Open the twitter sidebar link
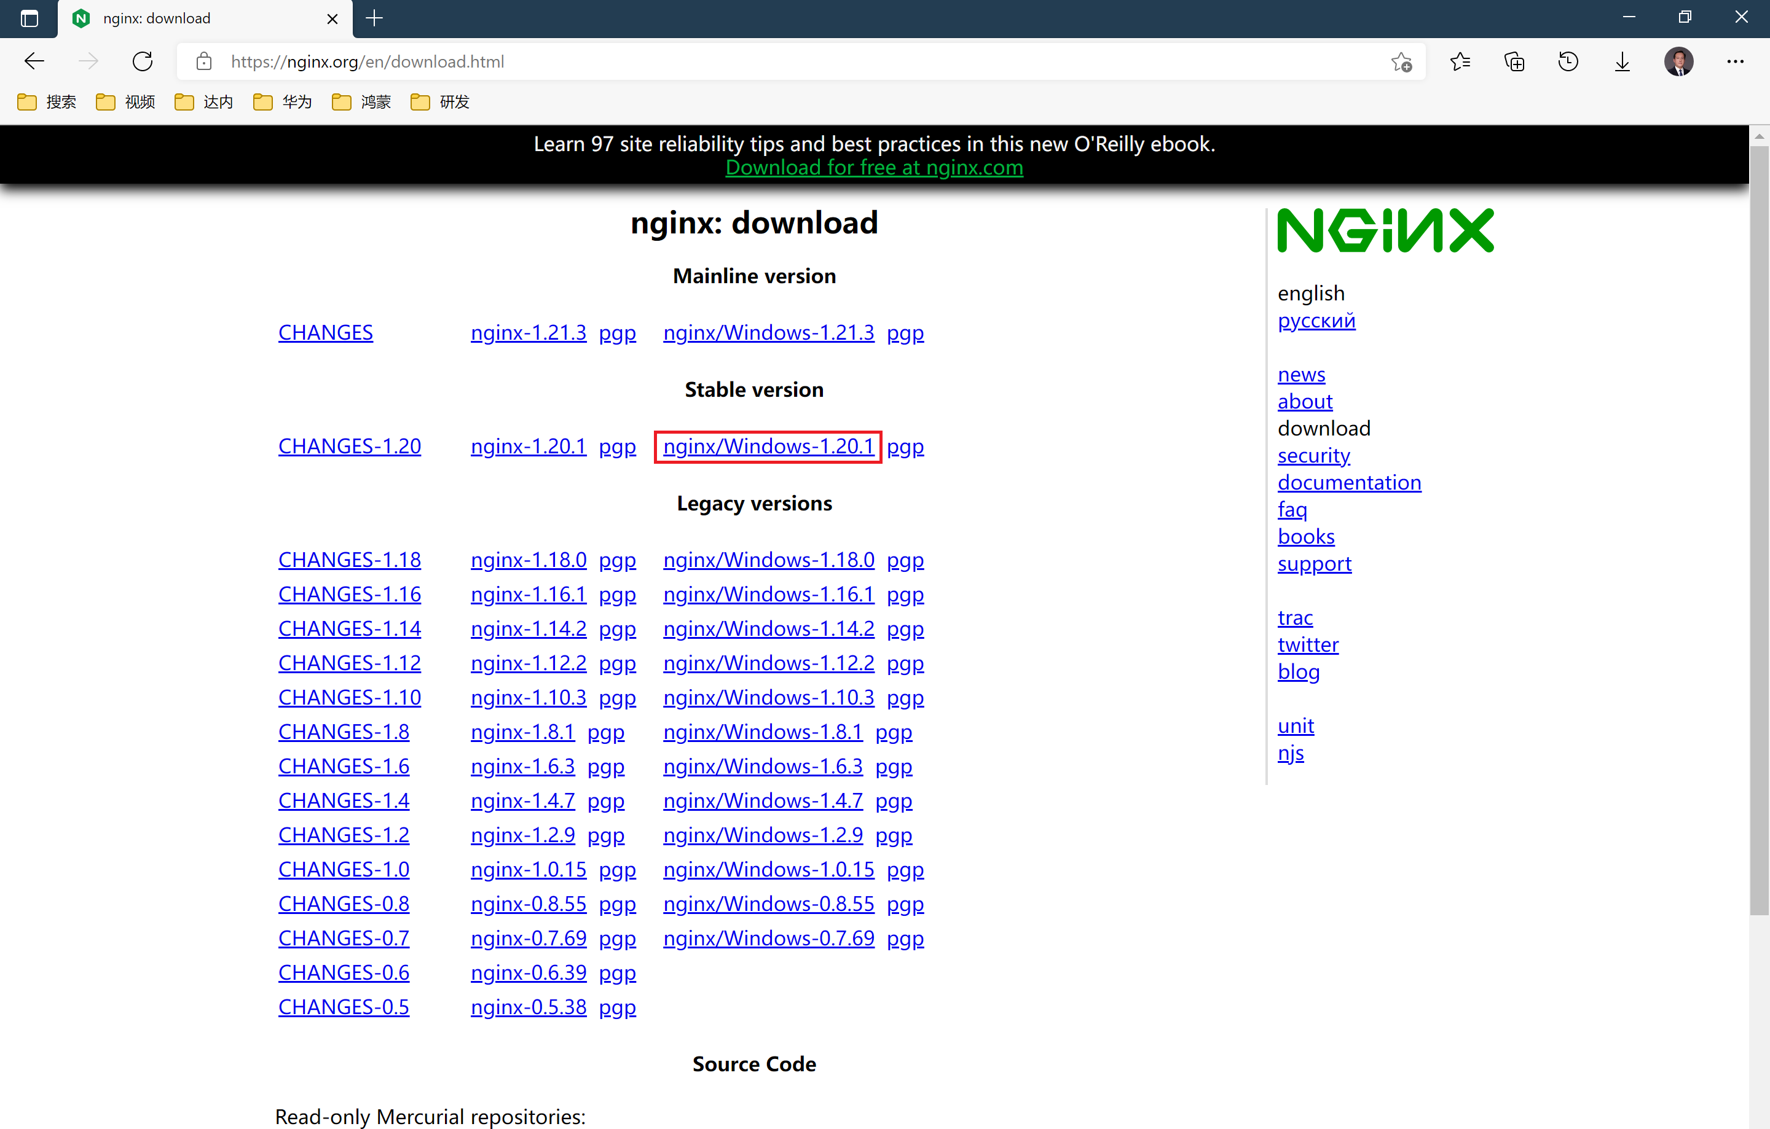The height and width of the screenshot is (1129, 1770). pos(1308,645)
